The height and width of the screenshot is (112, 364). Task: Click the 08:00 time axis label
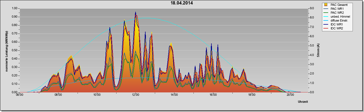[58, 95]
